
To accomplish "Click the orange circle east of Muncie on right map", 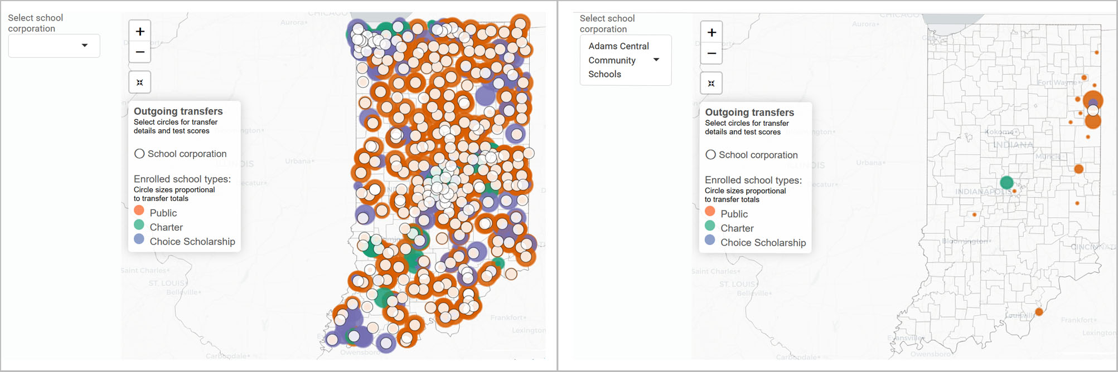I will 1079,169.
